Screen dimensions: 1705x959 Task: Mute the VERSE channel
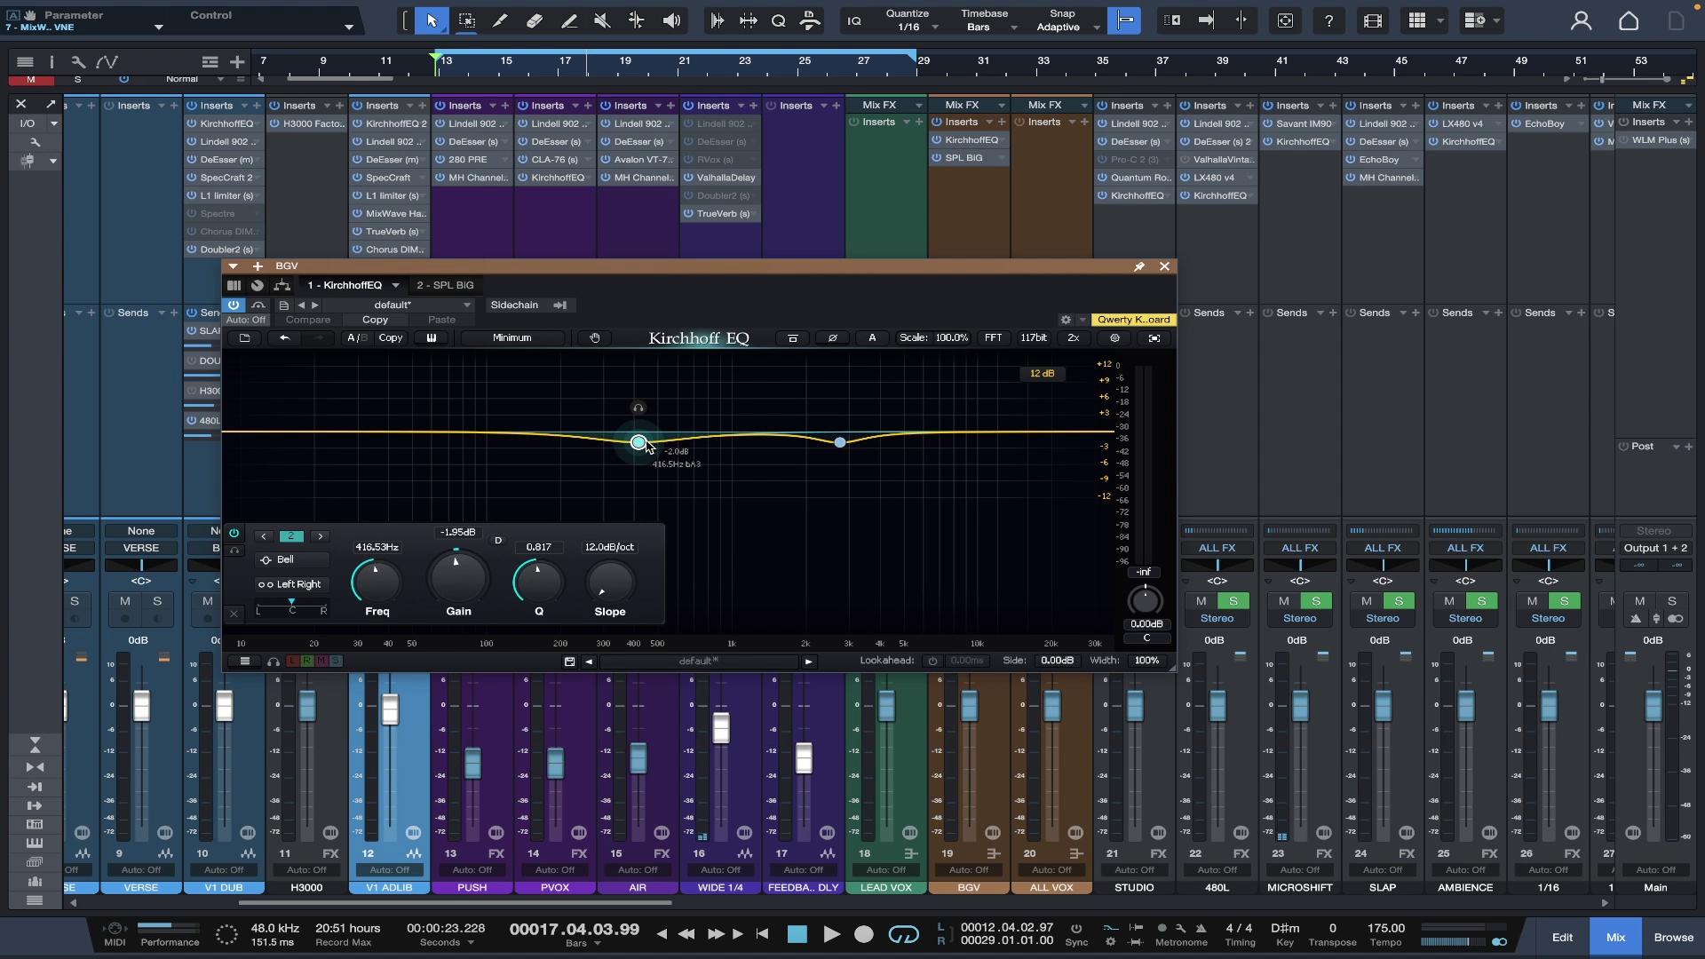(125, 601)
